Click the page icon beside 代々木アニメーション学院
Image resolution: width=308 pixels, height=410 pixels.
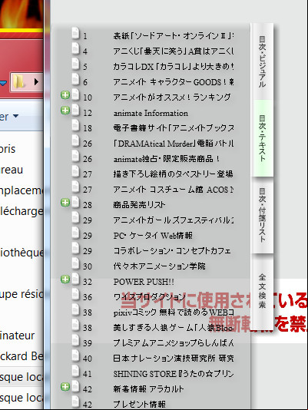click(x=75, y=263)
